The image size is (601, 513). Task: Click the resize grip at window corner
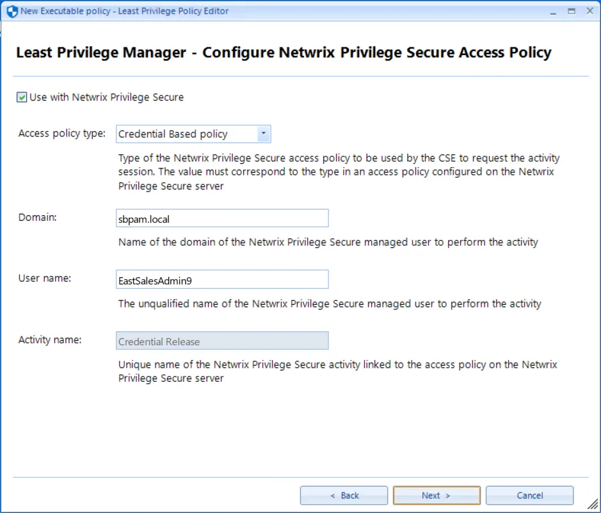(593, 505)
